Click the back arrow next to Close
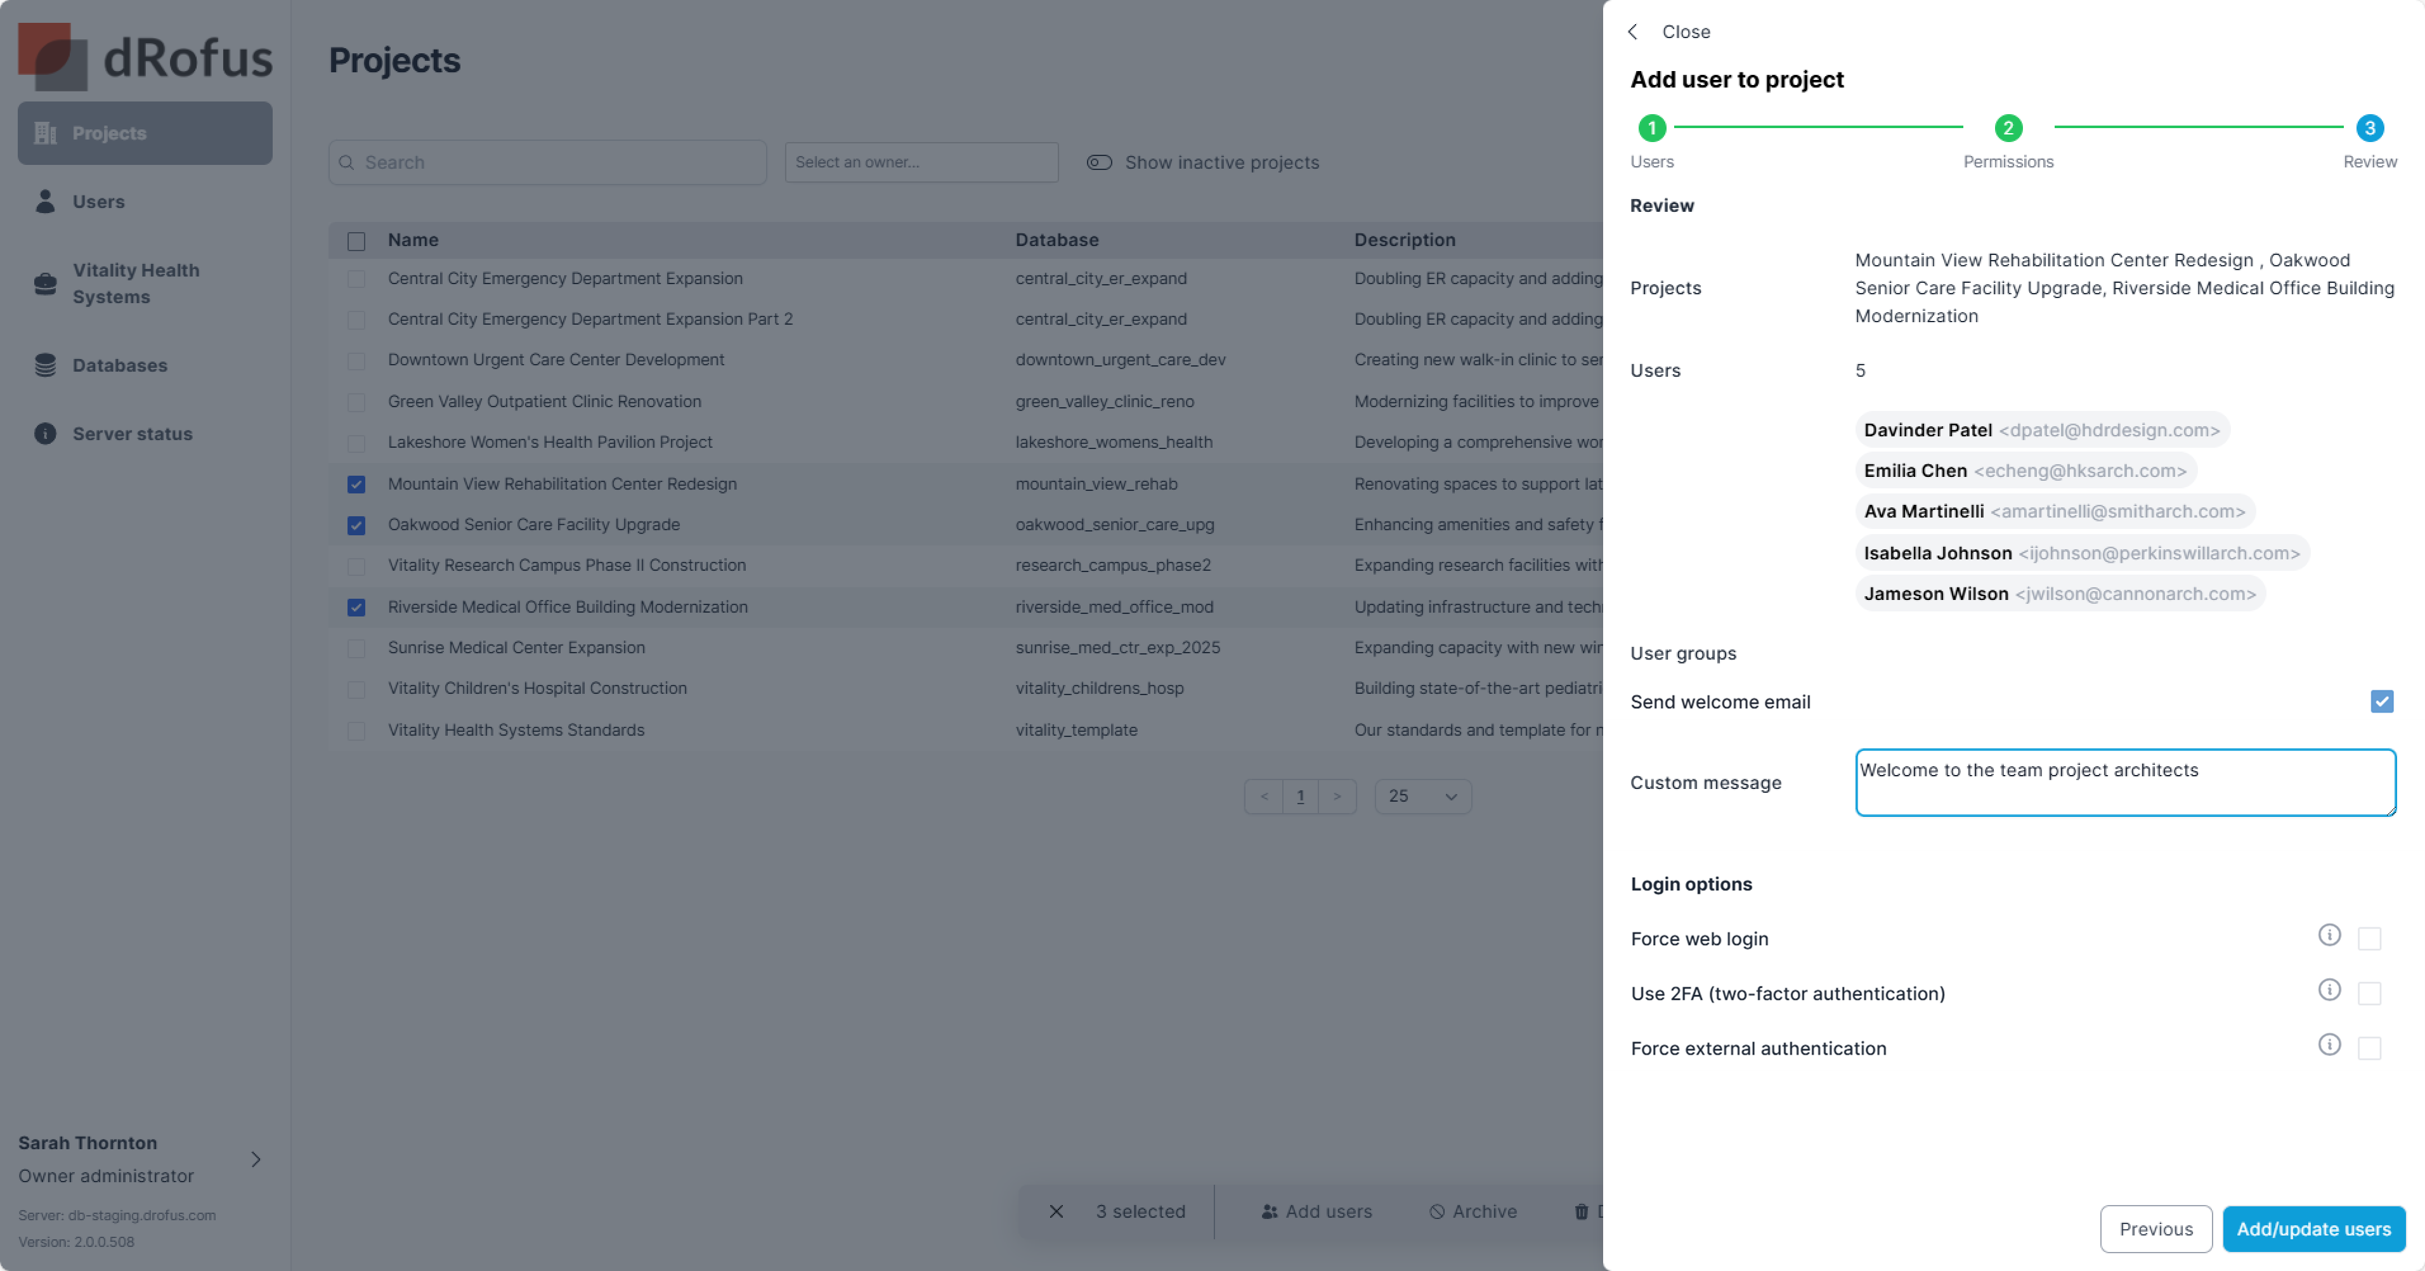This screenshot has width=2425, height=1271. tap(1634, 31)
